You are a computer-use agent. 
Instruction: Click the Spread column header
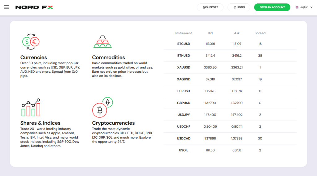tap(260, 33)
